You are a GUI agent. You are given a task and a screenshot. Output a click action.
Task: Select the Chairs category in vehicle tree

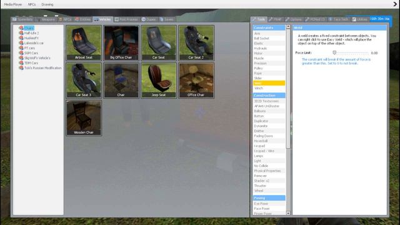click(x=29, y=28)
